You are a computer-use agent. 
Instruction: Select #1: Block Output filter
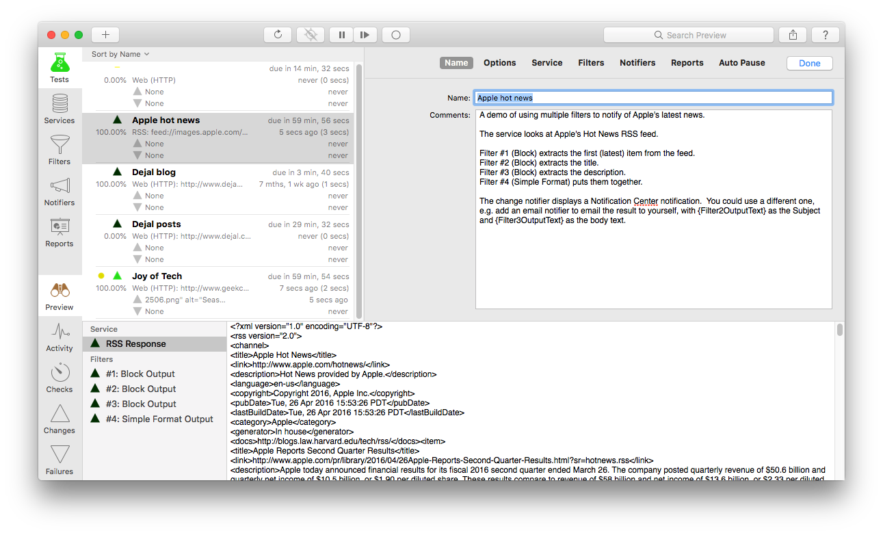pyautogui.click(x=155, y=374)
